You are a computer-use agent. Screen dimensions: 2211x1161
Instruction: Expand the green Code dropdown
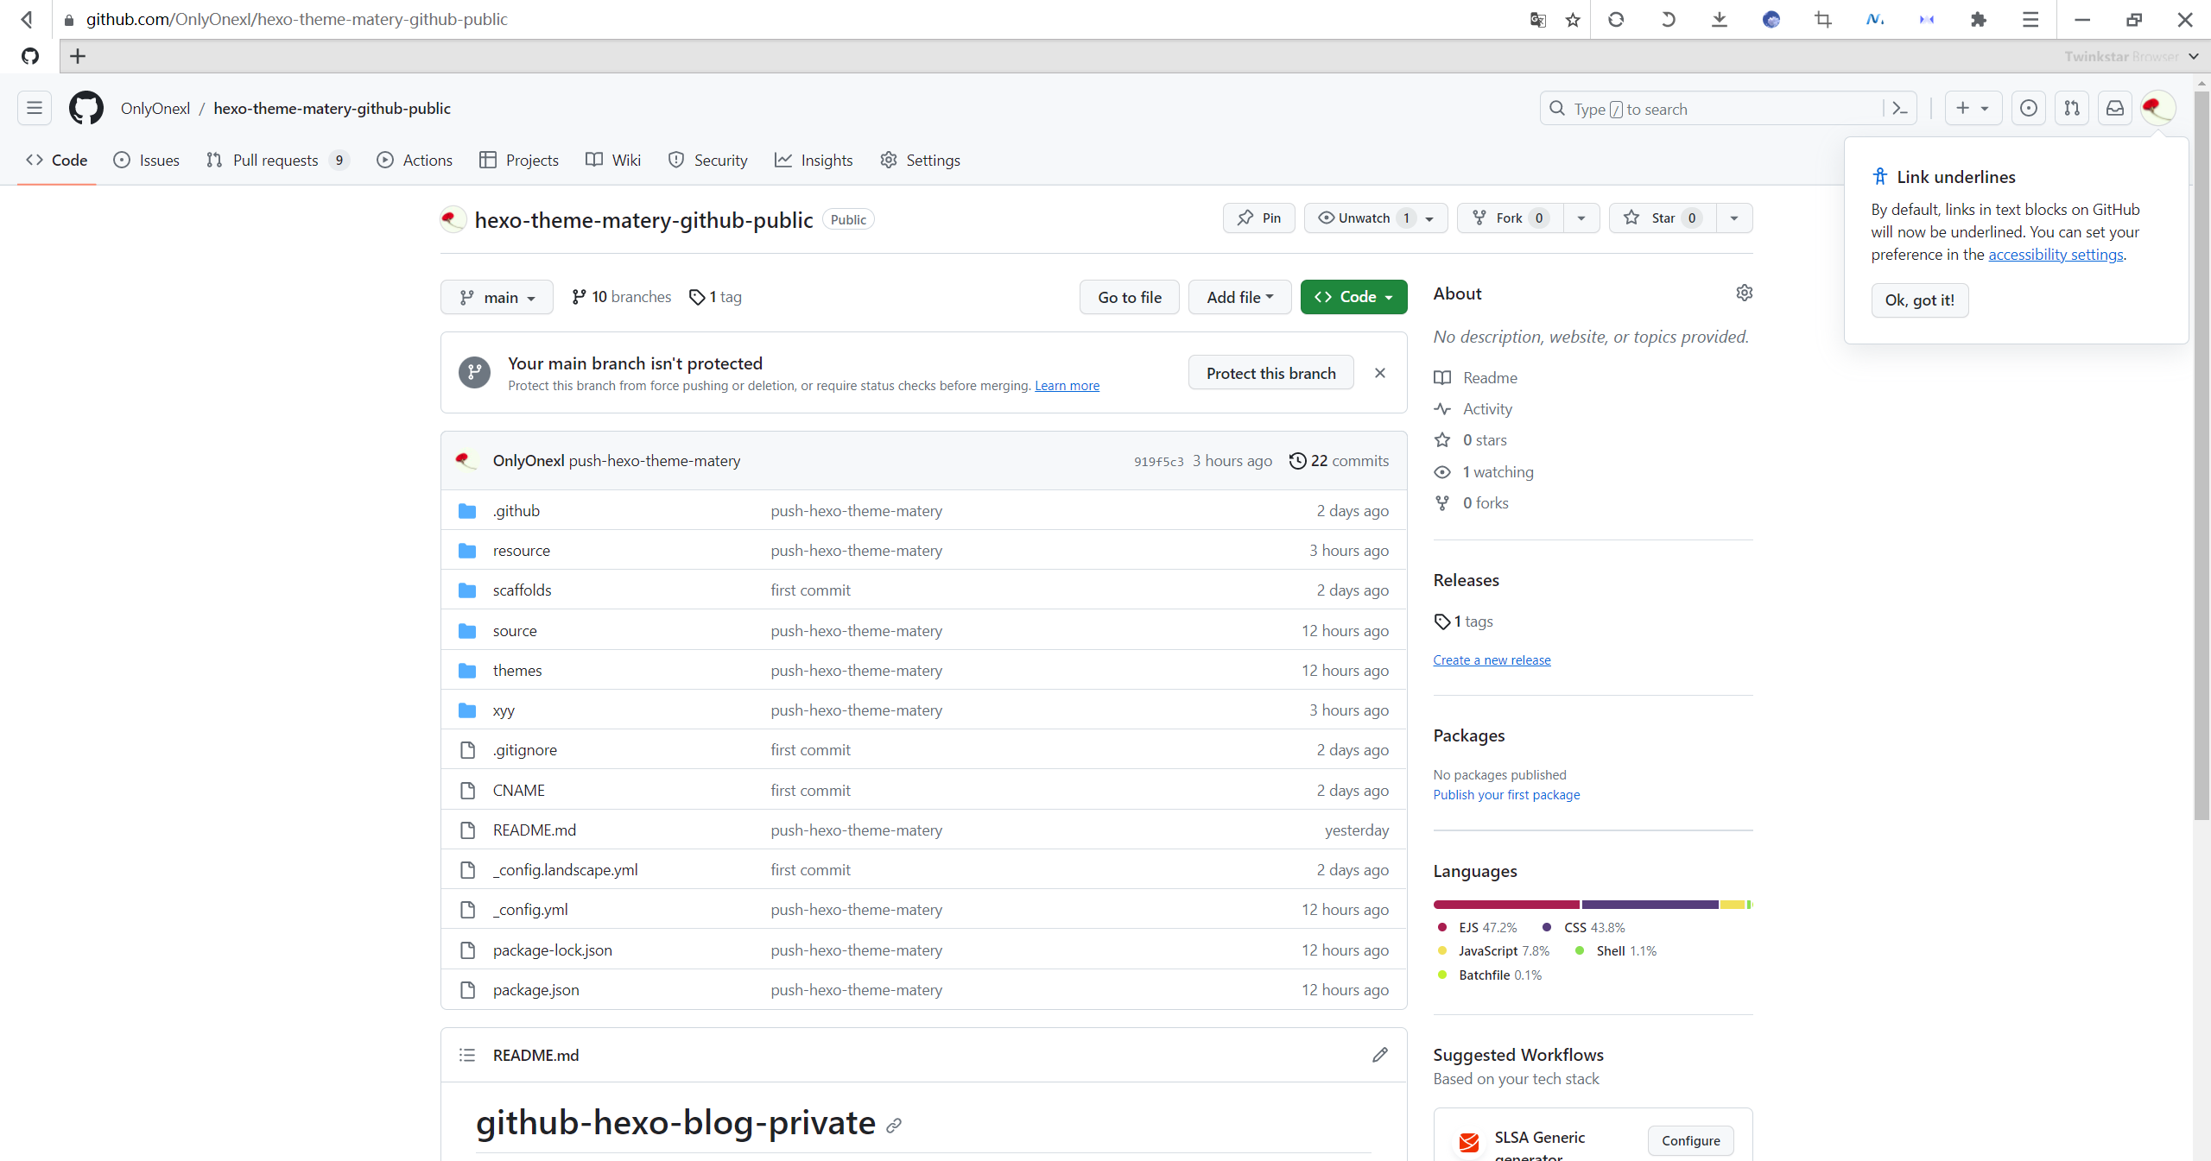coord(1353,297)
